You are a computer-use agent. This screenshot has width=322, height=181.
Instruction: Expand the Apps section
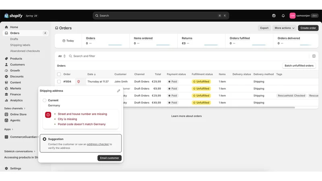8,129
